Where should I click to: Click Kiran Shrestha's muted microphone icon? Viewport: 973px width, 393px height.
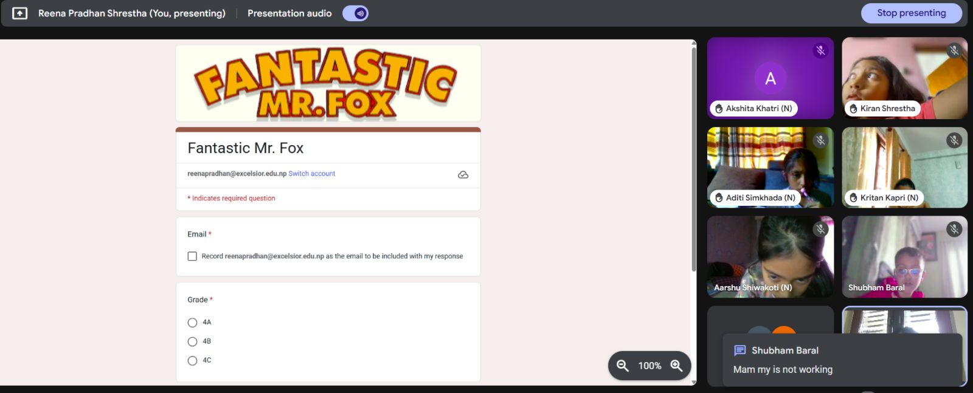(954, 50)
